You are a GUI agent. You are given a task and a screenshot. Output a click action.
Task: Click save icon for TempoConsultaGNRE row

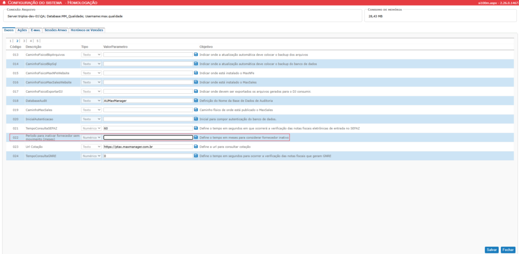click(196, 156)
